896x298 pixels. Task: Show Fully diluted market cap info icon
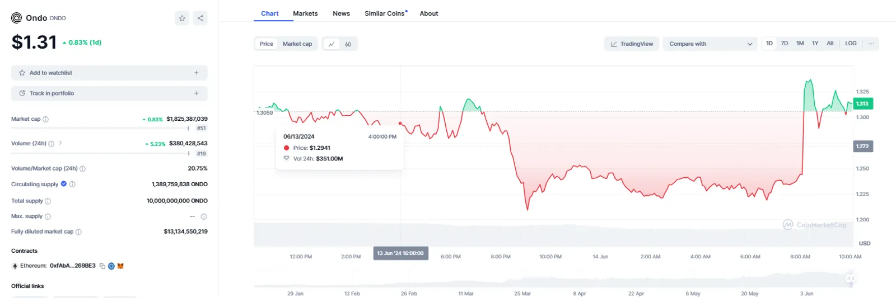coord(78,232)
